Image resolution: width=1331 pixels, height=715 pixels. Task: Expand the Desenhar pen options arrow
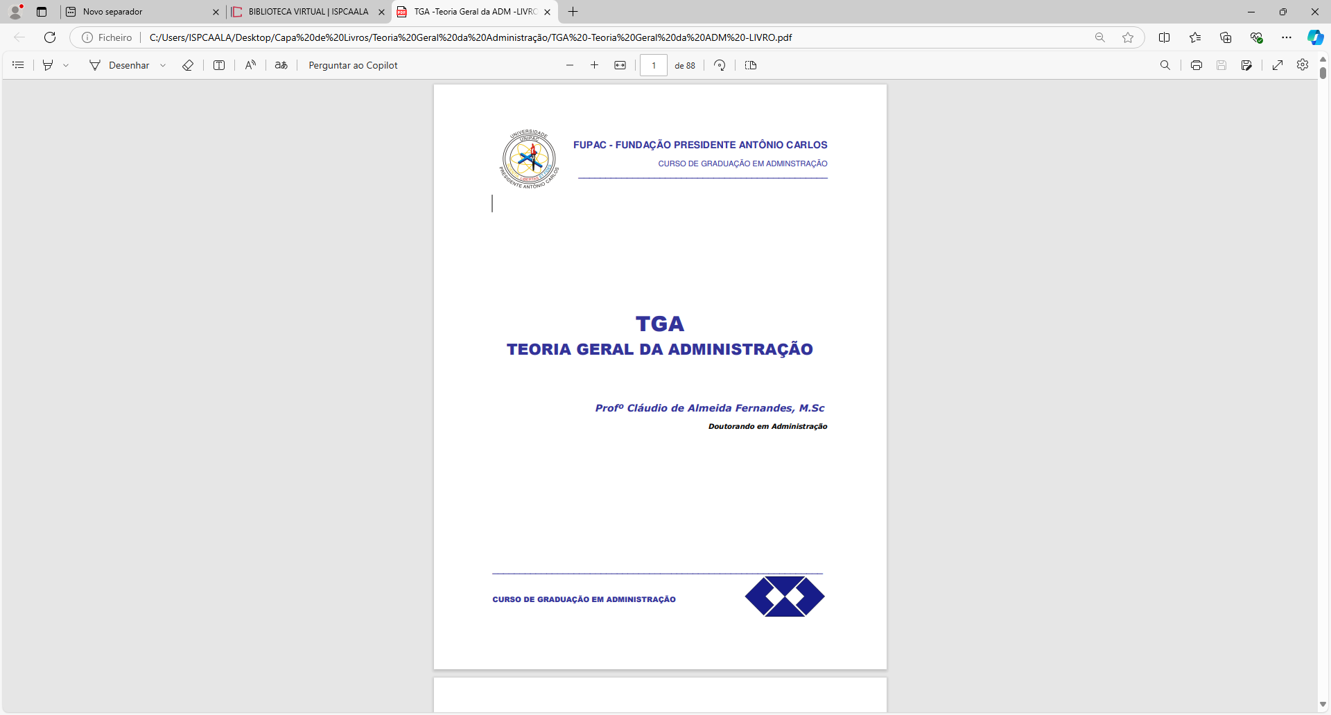coord(163,65)
